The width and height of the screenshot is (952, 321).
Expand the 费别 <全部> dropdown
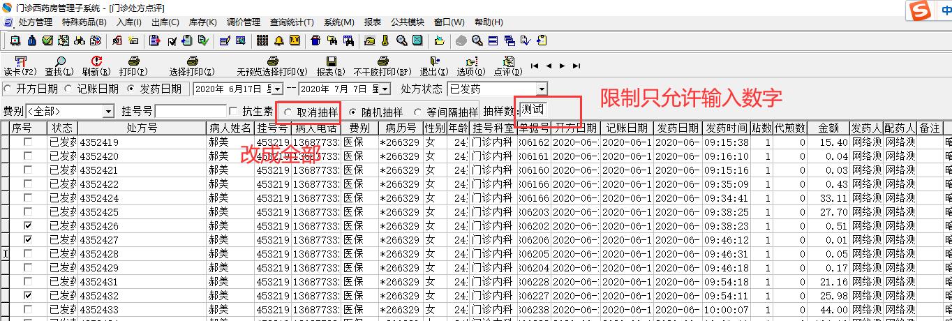(x=108, y=112)
